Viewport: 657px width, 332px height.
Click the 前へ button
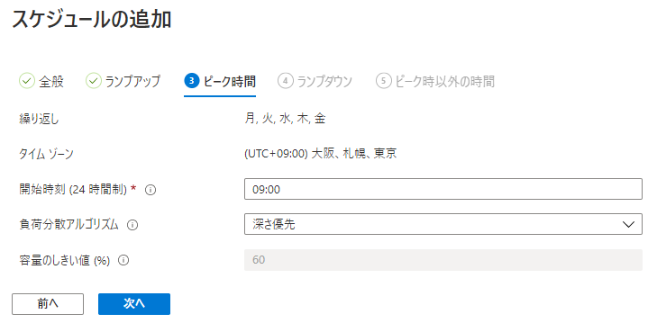tap(48, 304)
